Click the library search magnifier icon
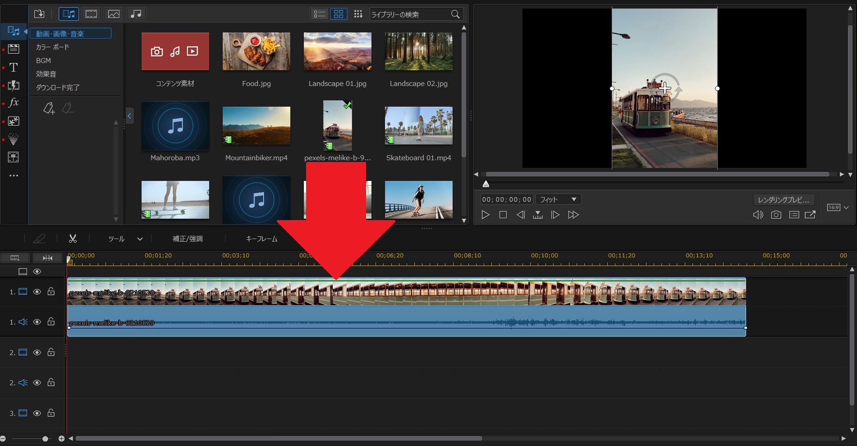Screen dimensions: 857x446 [455, 14]
